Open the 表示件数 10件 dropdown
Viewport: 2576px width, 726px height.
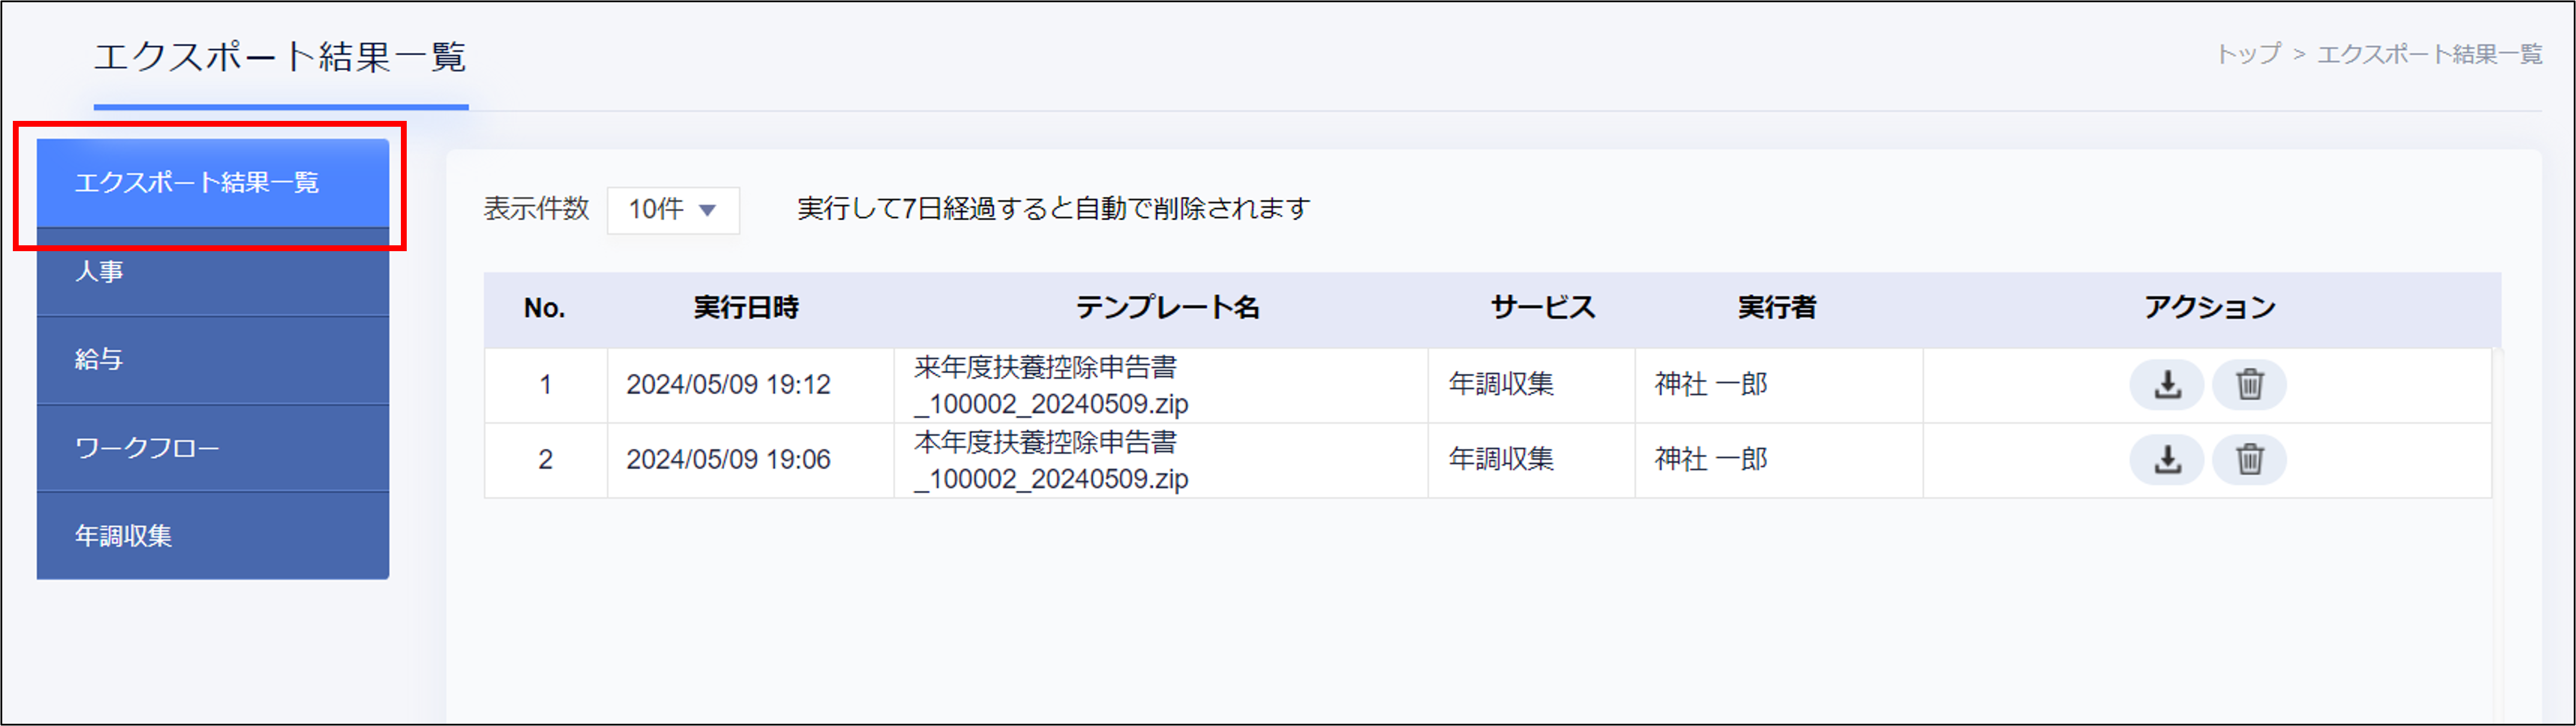(672, 210)
